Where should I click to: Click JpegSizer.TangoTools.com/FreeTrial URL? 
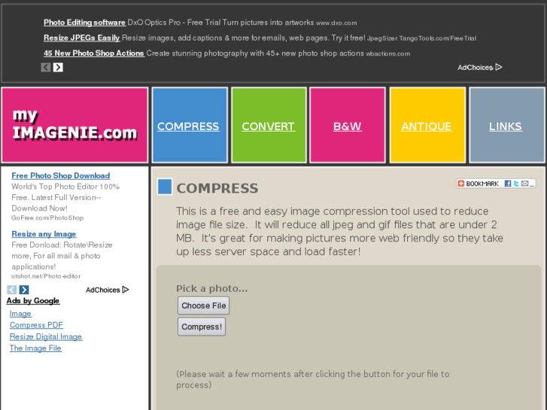(x=421, y=38)
